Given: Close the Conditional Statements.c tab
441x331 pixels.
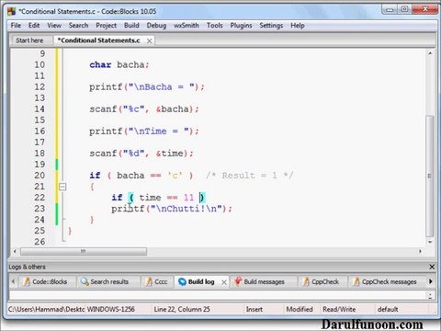Looking at the screenshot, I should click(149, 40).
